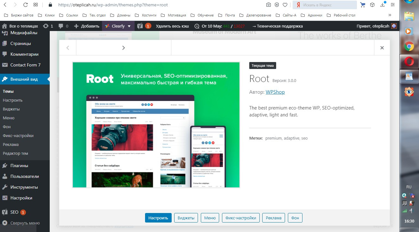The width and height of the screenshot is (419, 232).
Task: Open the Комментарии menu item
Action: pyautogui.click(x=25, y=54)
